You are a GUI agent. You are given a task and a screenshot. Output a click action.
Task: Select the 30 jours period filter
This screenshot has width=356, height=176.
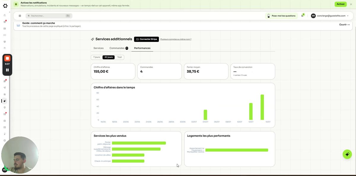(109, 57)
